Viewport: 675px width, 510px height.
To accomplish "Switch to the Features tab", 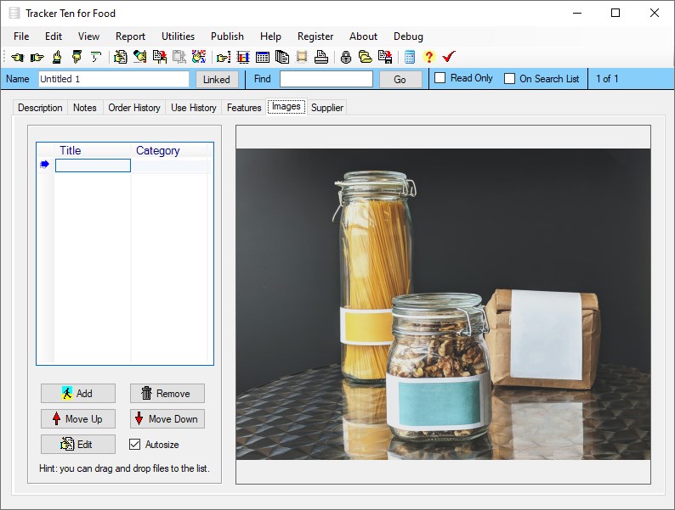I will tap(244, 108).
